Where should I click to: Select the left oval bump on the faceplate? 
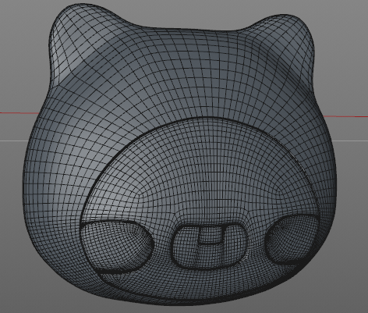click(117, 246)
